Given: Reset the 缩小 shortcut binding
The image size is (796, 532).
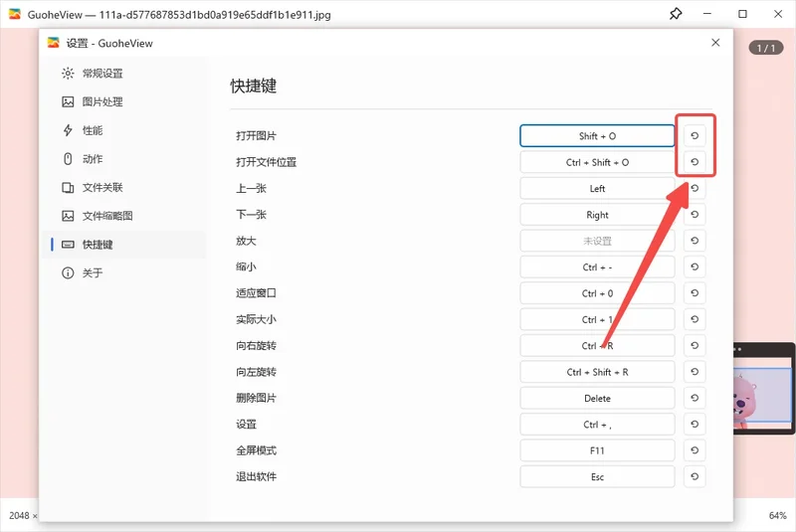Looking at the screenshot, I should coord(695,266).
